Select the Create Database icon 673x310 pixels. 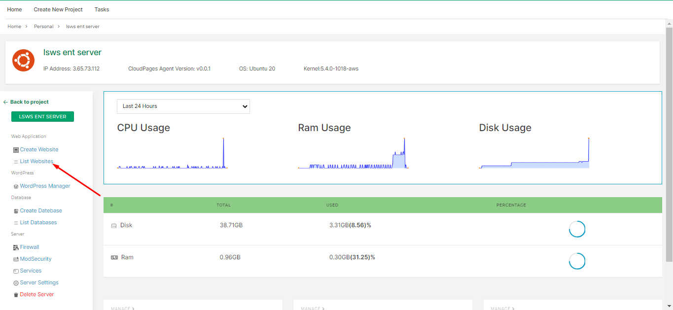click(x=15, y=210)
